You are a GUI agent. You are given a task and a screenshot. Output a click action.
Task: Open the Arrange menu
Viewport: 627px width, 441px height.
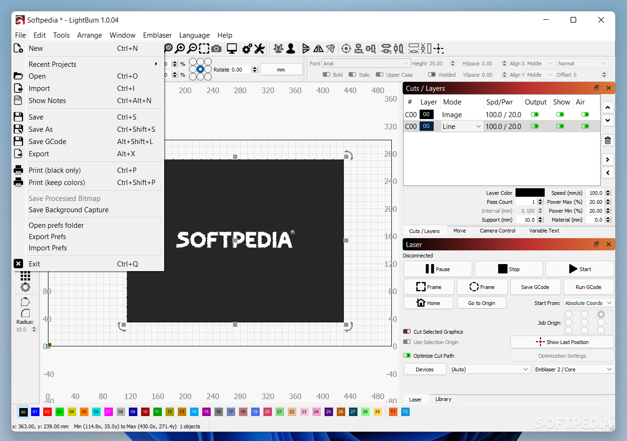point(89,35)
